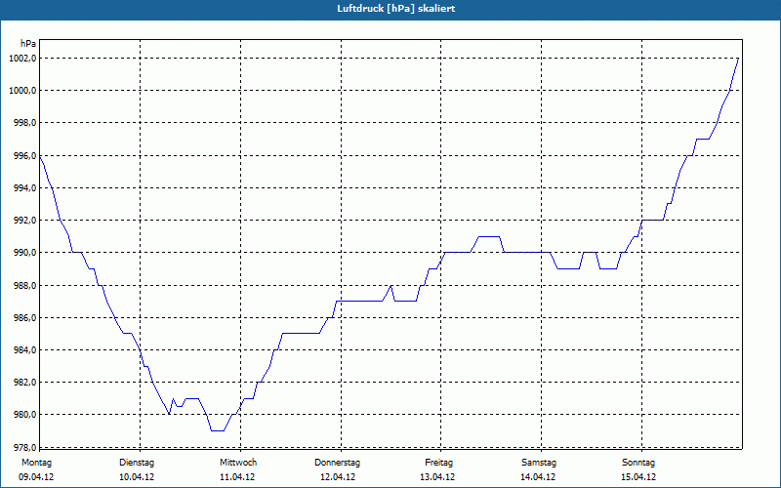Click the 'Luftdruck [hPa] skaliert' title bar

[390, 9]
